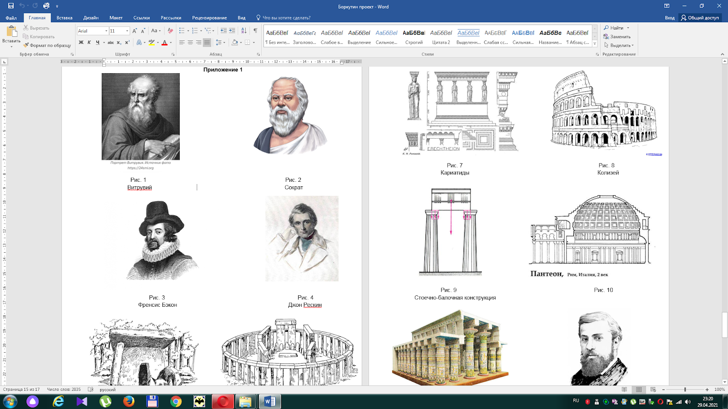Toggle Bold (Ж) formatting
Screen dimensions: 728x409
81,42
